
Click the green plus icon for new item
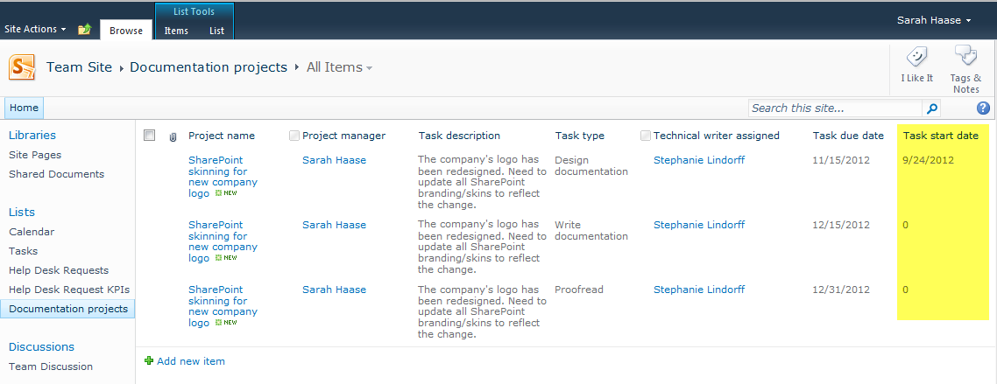[149, 361]
